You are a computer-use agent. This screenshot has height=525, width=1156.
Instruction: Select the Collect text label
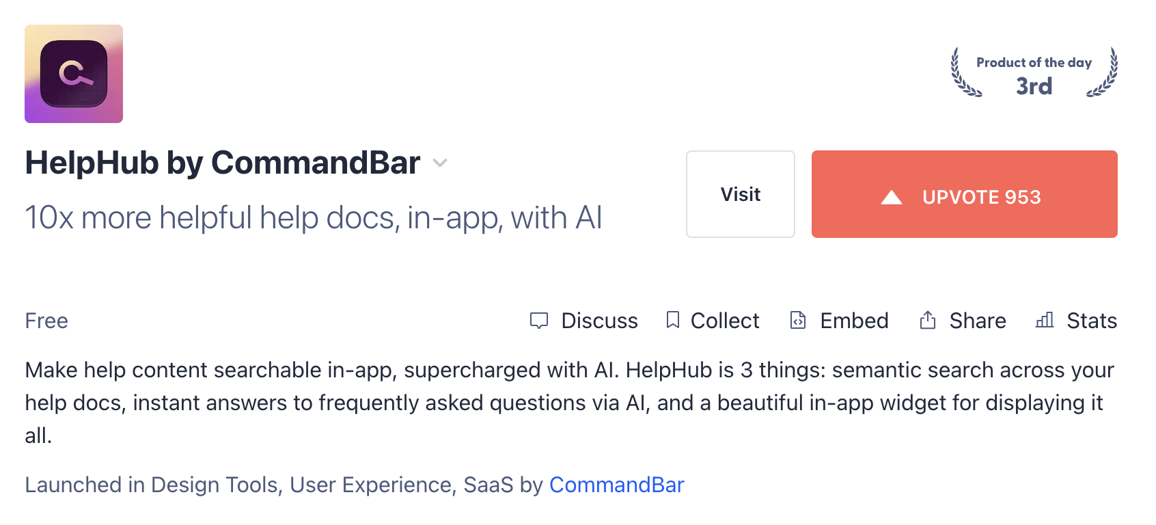725,321
